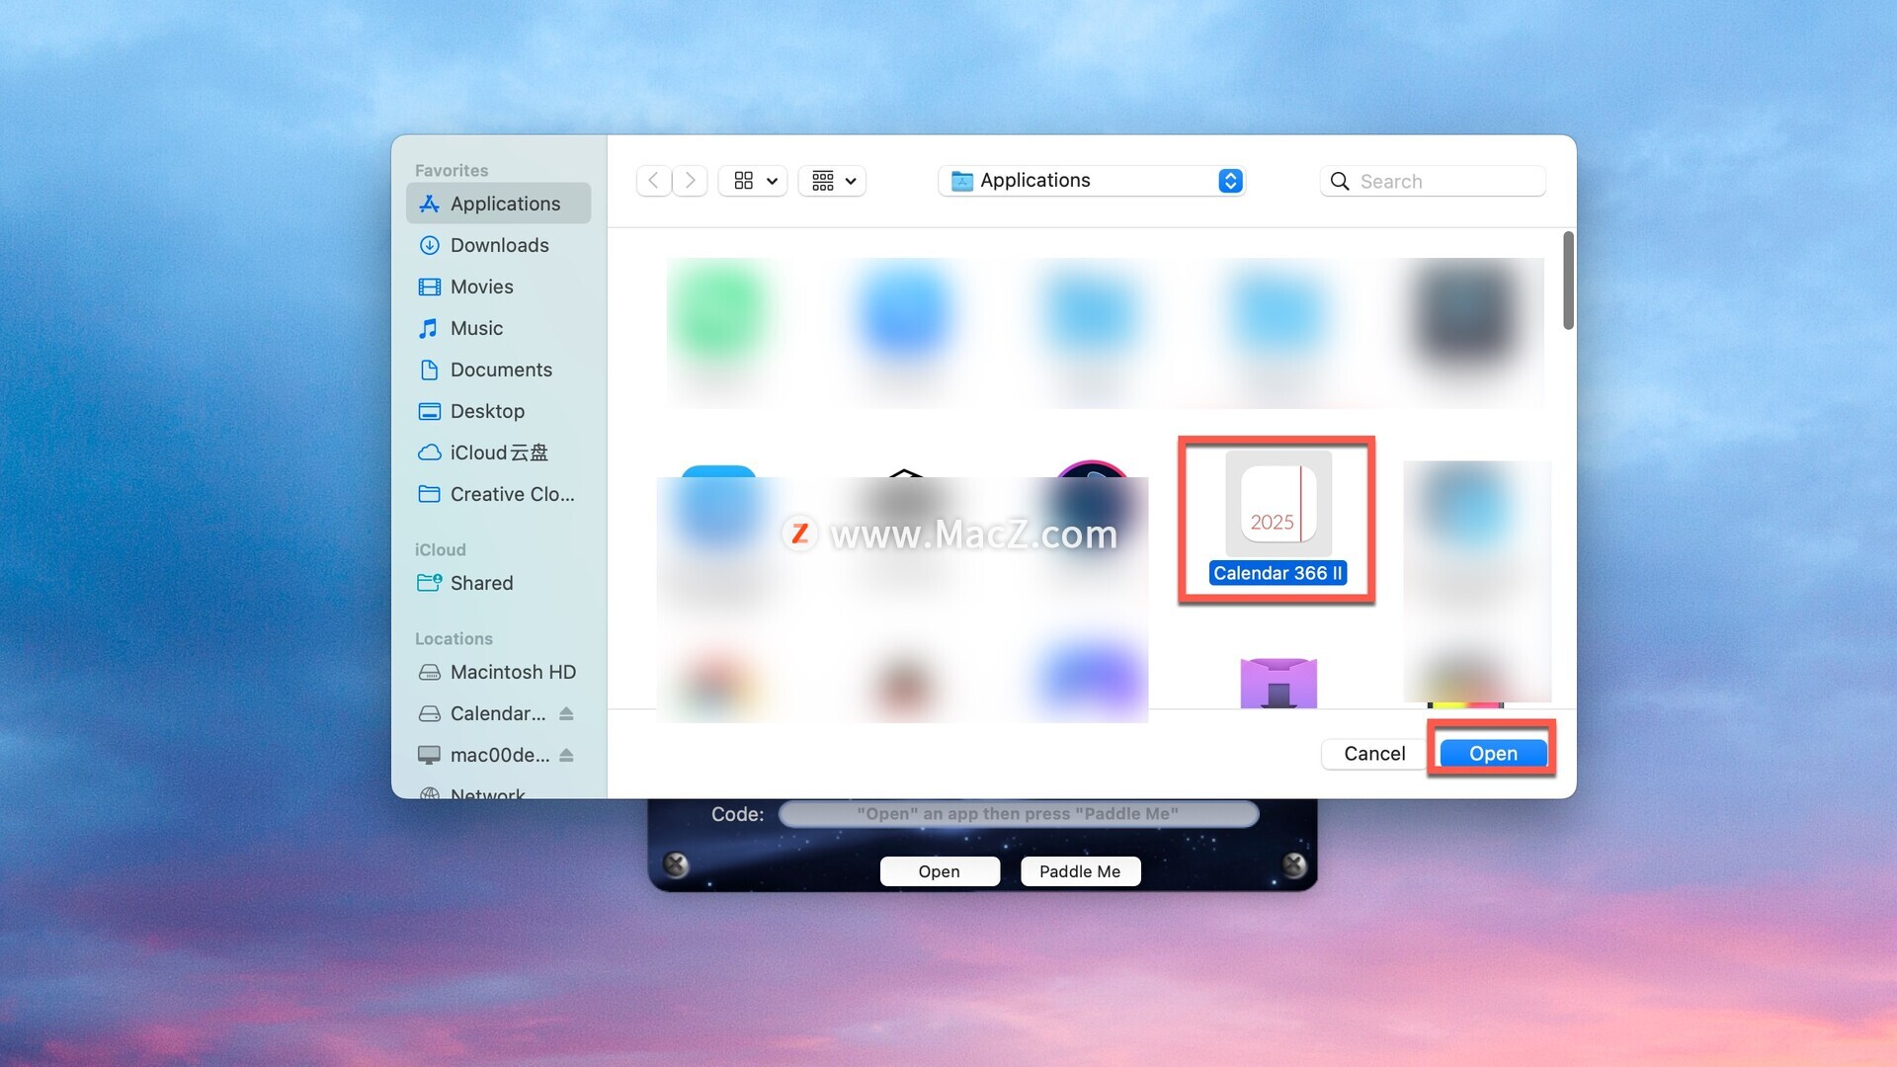1897x1067 pixels.
Task: Click the Calendar 366 II filename label
Action: (x=1278, y=573)
